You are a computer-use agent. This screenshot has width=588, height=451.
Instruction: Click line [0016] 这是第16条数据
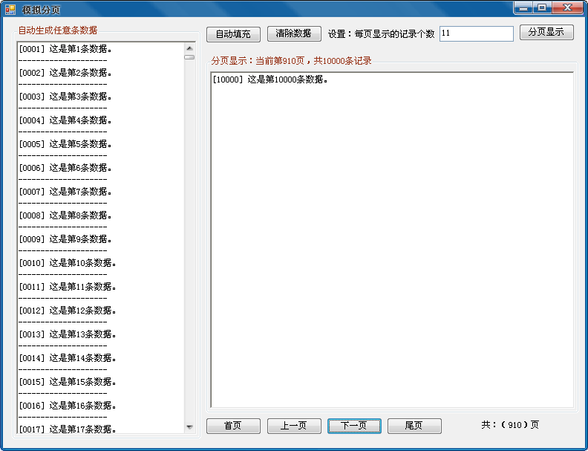point(68,406)
